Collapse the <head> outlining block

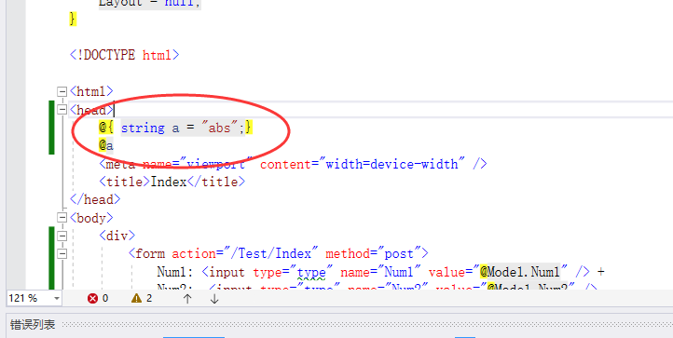[x=62, y=110]
